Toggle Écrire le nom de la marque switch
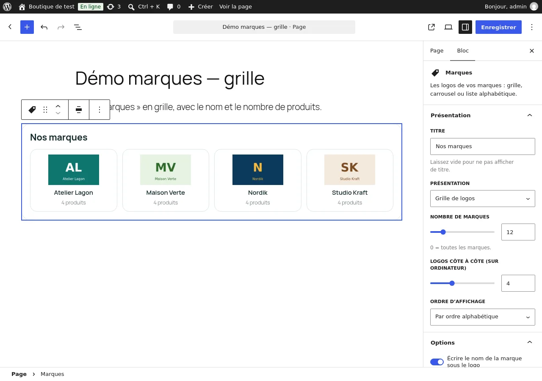 437,362
